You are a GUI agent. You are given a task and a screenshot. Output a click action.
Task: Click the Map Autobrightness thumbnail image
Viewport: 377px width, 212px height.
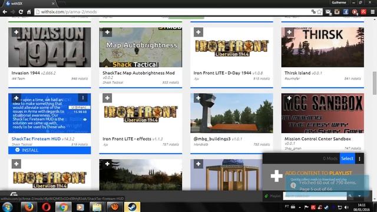click(x=141, y=47)
